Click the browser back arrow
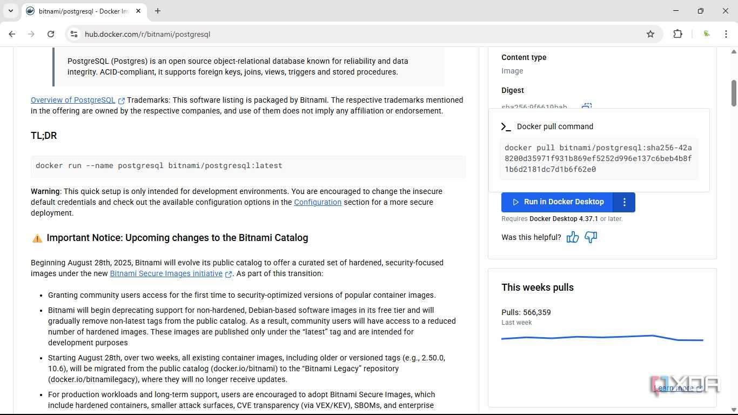Image resolution: width=738 pixels, height=415 pixels. tap(12, 34)
